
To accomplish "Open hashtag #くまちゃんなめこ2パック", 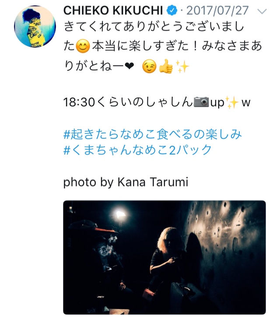I will tap(137, 150).
